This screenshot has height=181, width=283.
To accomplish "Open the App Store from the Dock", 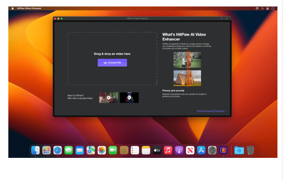I will tap(201, 150).
